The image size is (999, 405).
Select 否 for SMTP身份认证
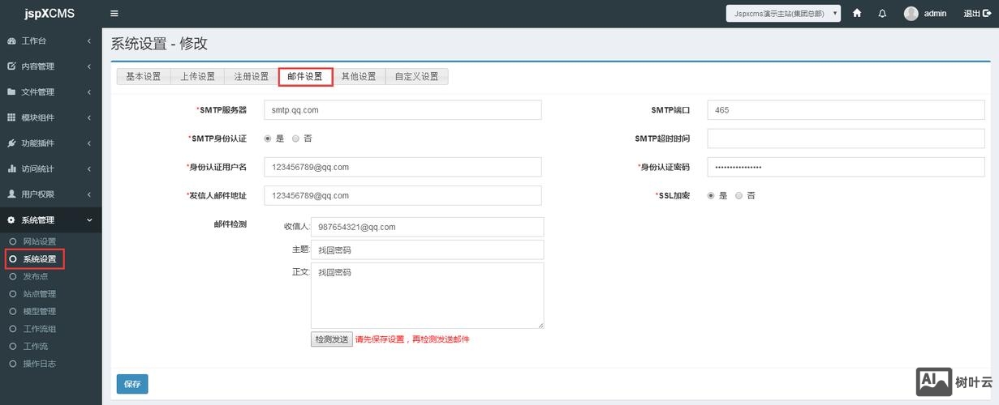(295, 139)
